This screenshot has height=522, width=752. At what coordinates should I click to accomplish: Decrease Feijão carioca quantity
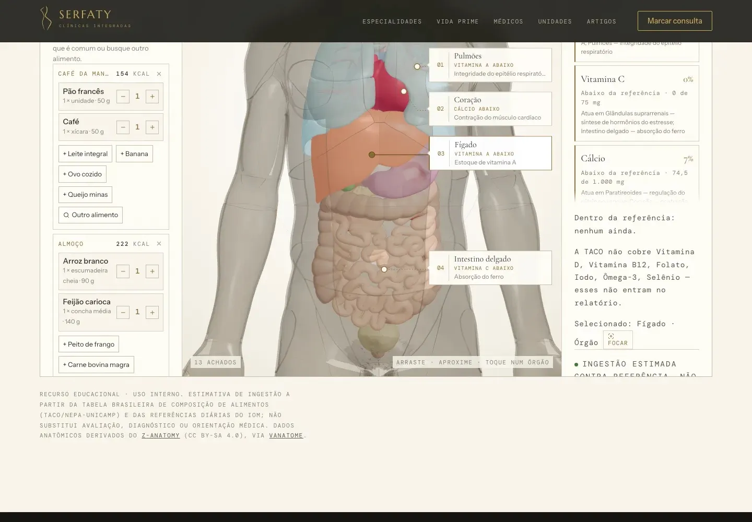(x=123, y=312)
